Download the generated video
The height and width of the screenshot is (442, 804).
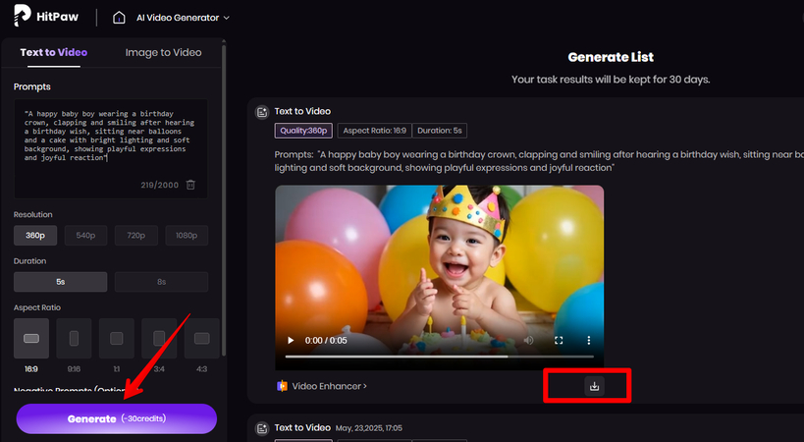coord(594,386)
